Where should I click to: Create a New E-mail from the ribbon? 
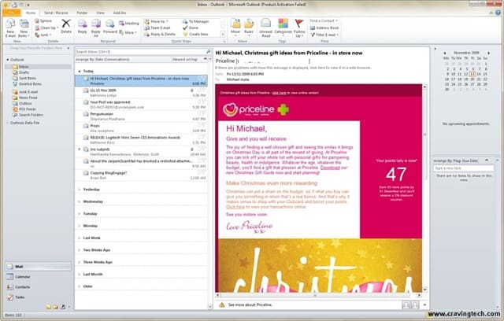(10, 28)
